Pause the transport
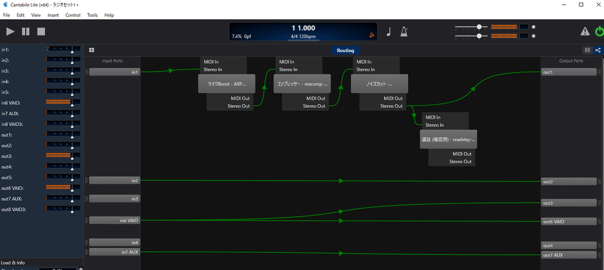The height and width of the screenshot is (270, 604). (x=26, y=32)
